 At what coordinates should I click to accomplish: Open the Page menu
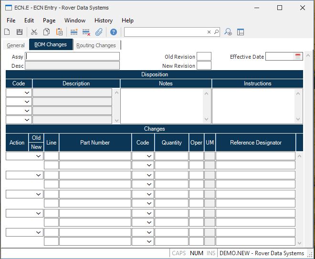click(49, 21)
